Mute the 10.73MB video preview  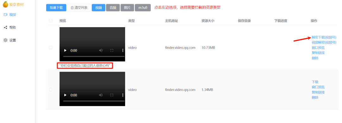pyautogui.click(x=101, y=50)
